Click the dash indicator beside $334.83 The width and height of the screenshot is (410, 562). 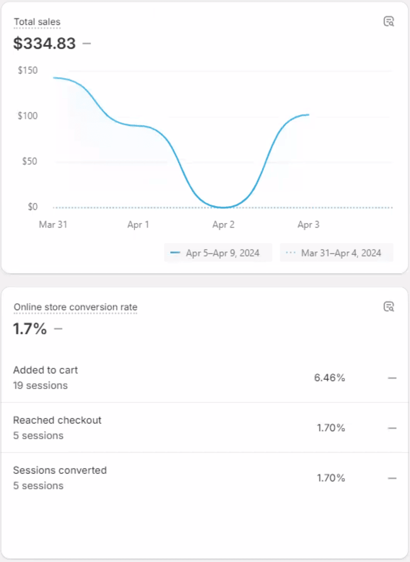87,43
